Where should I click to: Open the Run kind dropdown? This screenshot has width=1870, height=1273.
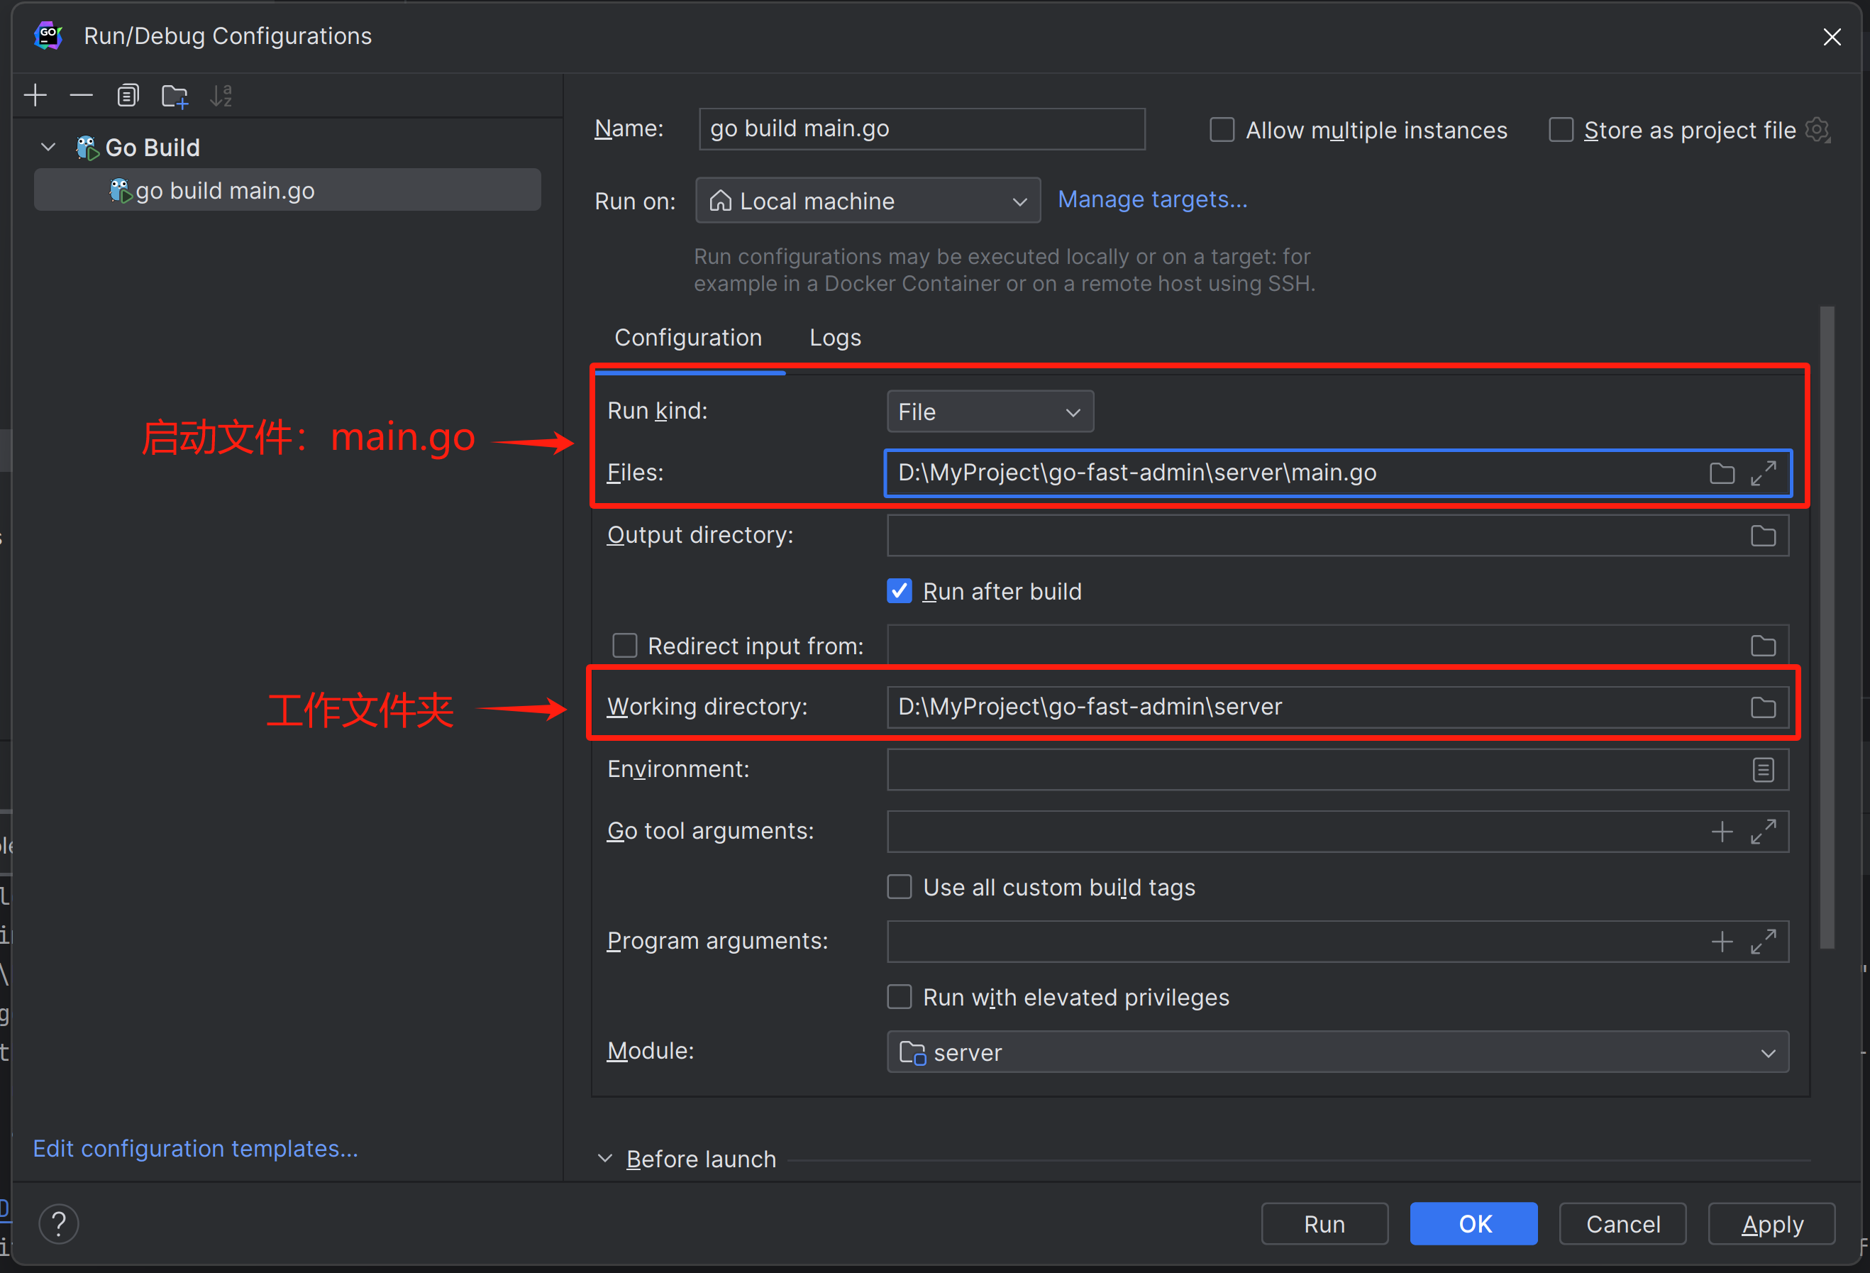click(x=990, y=412)
